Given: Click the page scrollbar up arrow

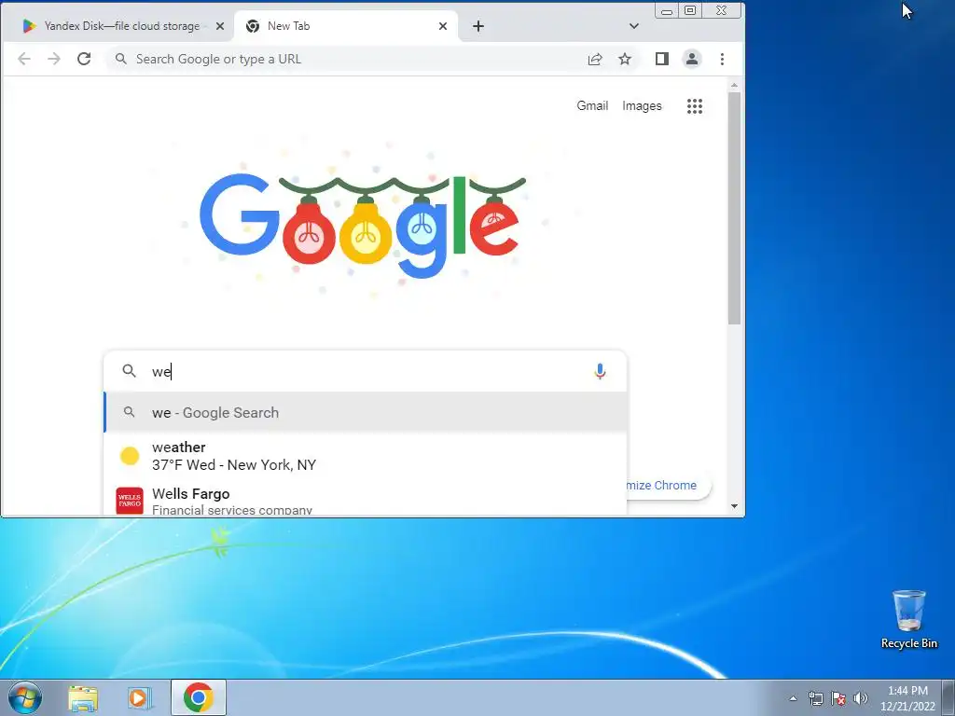Looking at the screenshot, I should click(735, 85).
